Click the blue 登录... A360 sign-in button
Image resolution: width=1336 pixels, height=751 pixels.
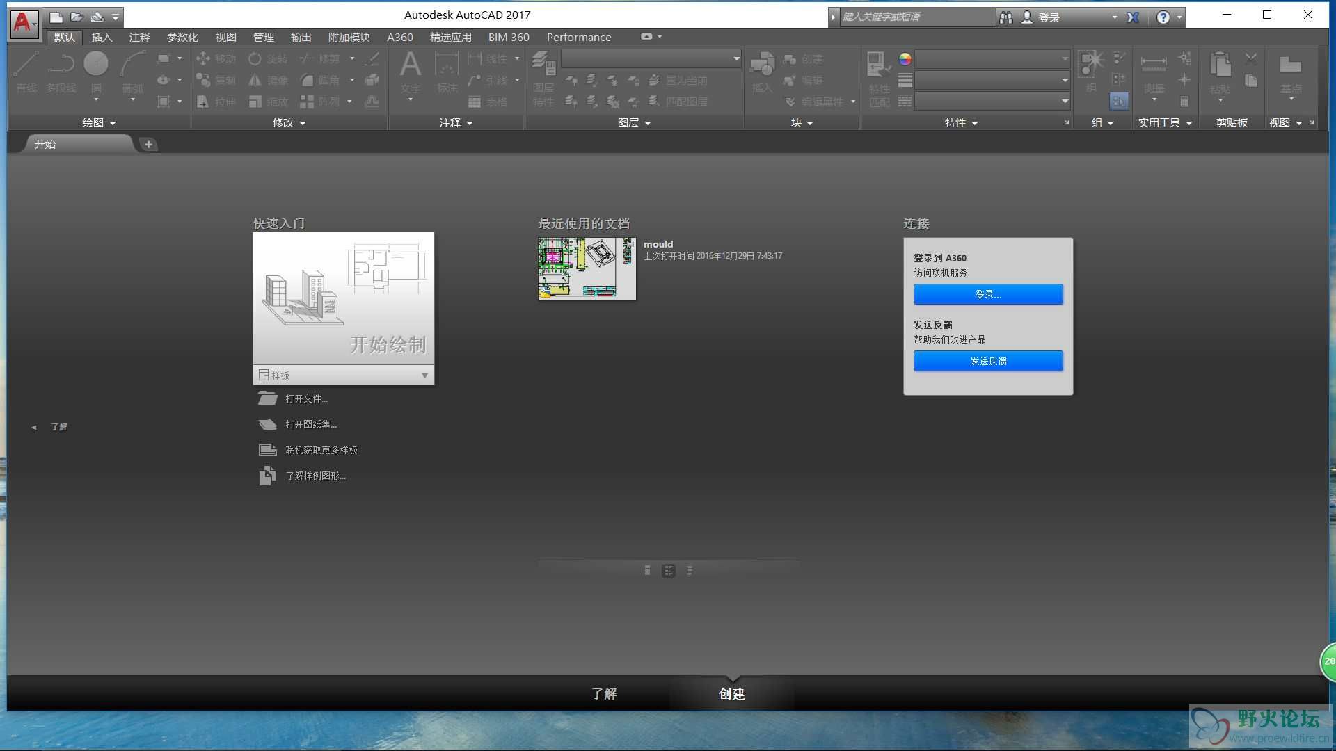tap(988, 294)
